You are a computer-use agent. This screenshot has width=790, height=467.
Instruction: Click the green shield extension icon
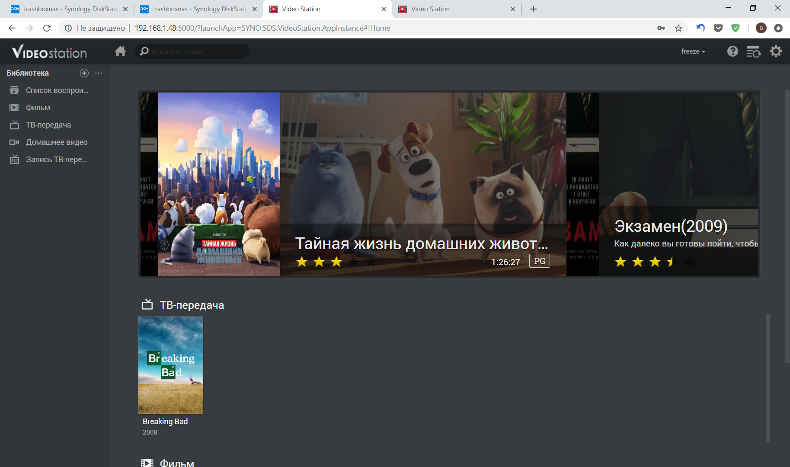(736, 28)
